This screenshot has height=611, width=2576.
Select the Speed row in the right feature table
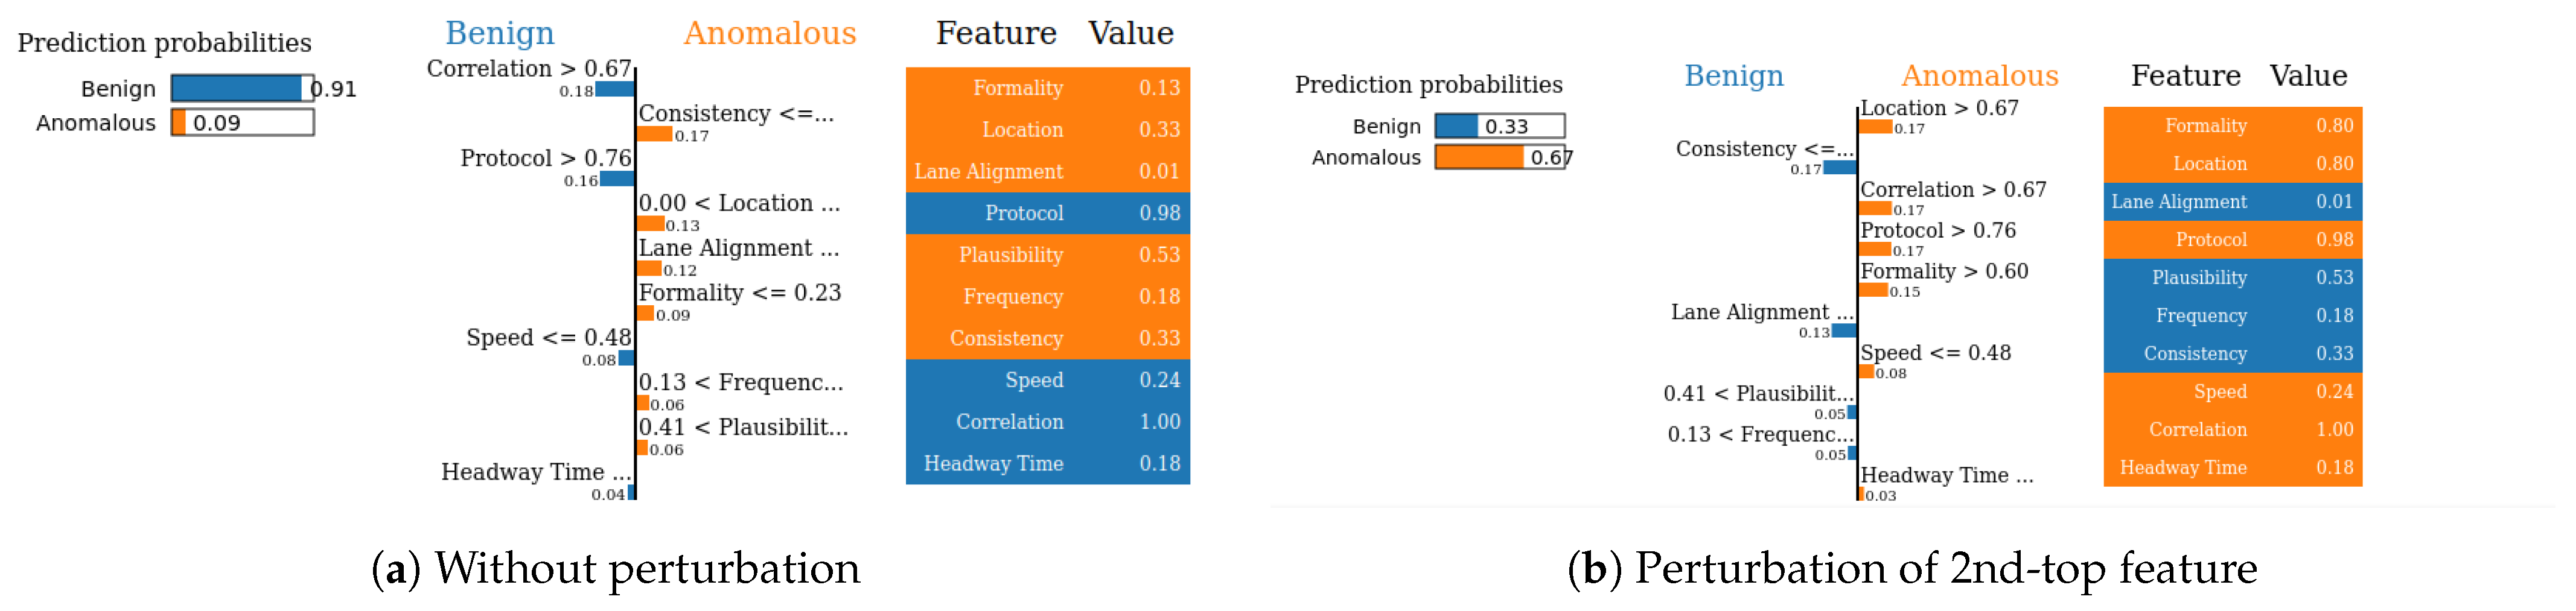(2232, 392)
